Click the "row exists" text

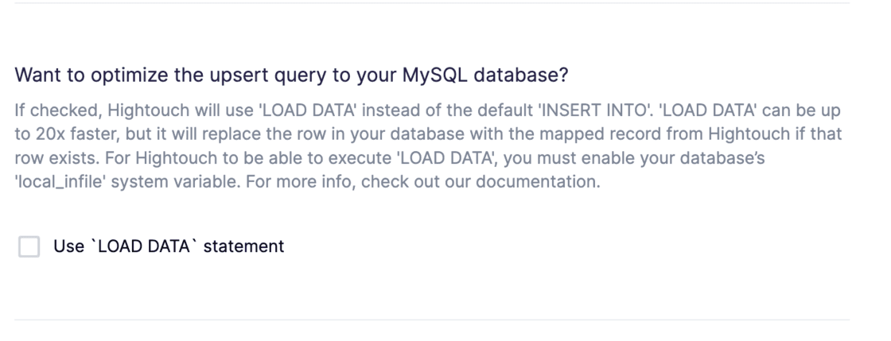tap(49, 157)
